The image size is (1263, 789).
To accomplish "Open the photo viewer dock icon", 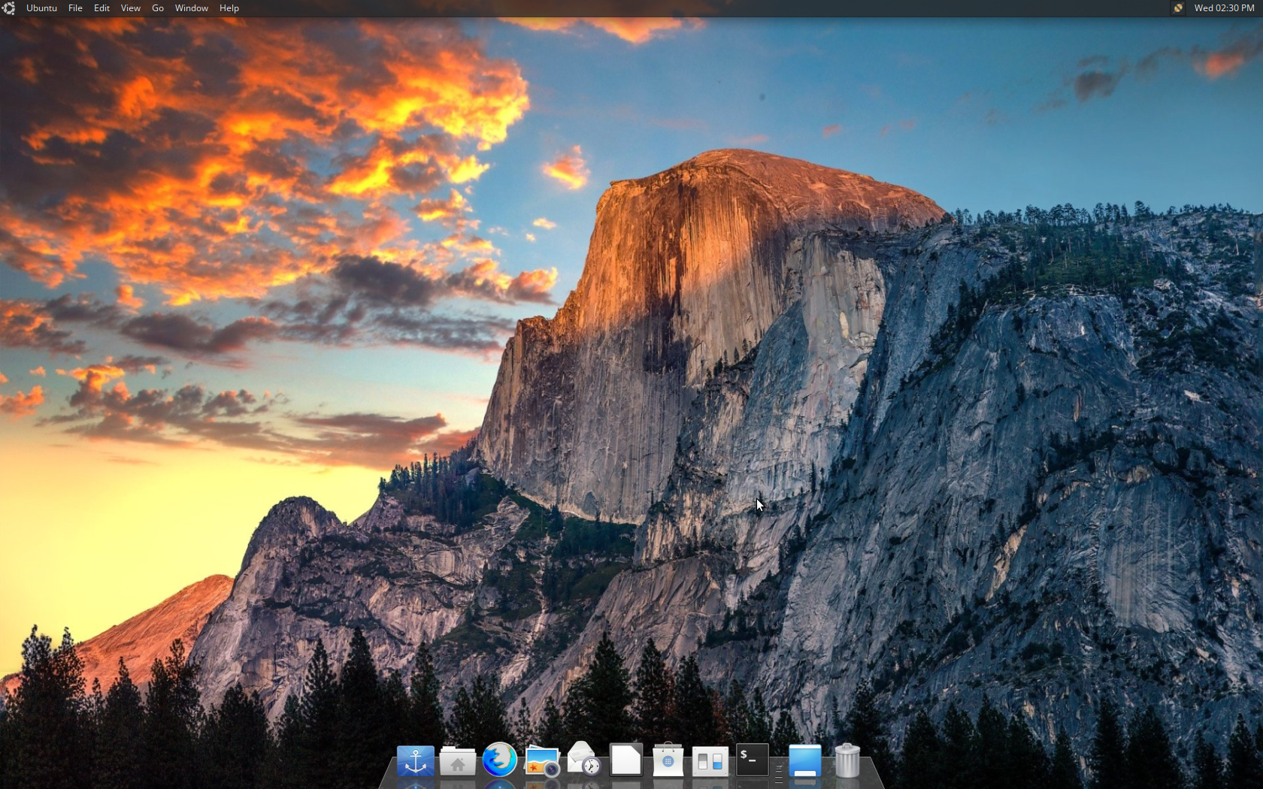I will click(541, 761).
